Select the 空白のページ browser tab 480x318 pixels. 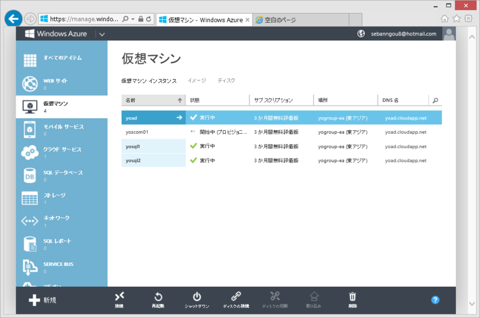[x=301, y=20]
